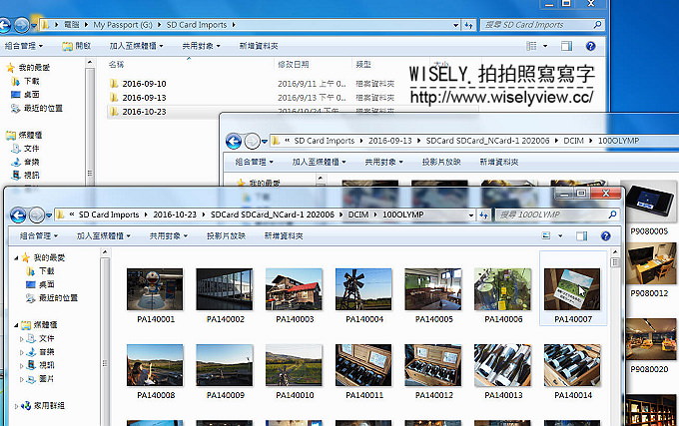679x426 pixels.
Task: Open view options dropdown arrow in front window
Action: click(560, 236)
